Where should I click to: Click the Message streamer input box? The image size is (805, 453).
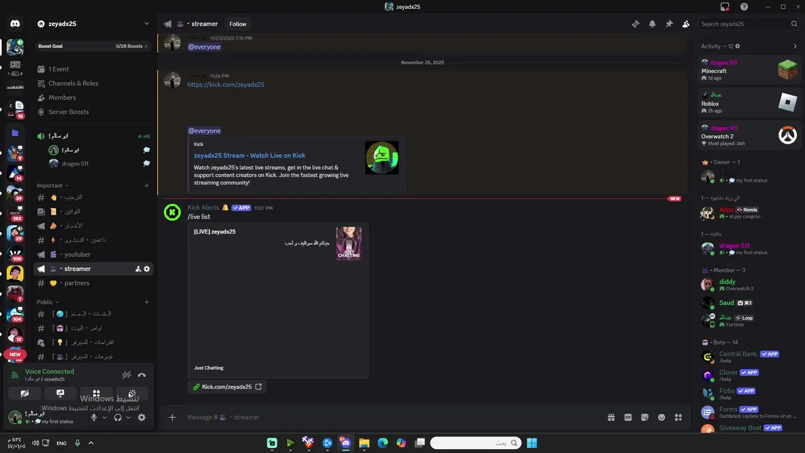click(393, 417)
